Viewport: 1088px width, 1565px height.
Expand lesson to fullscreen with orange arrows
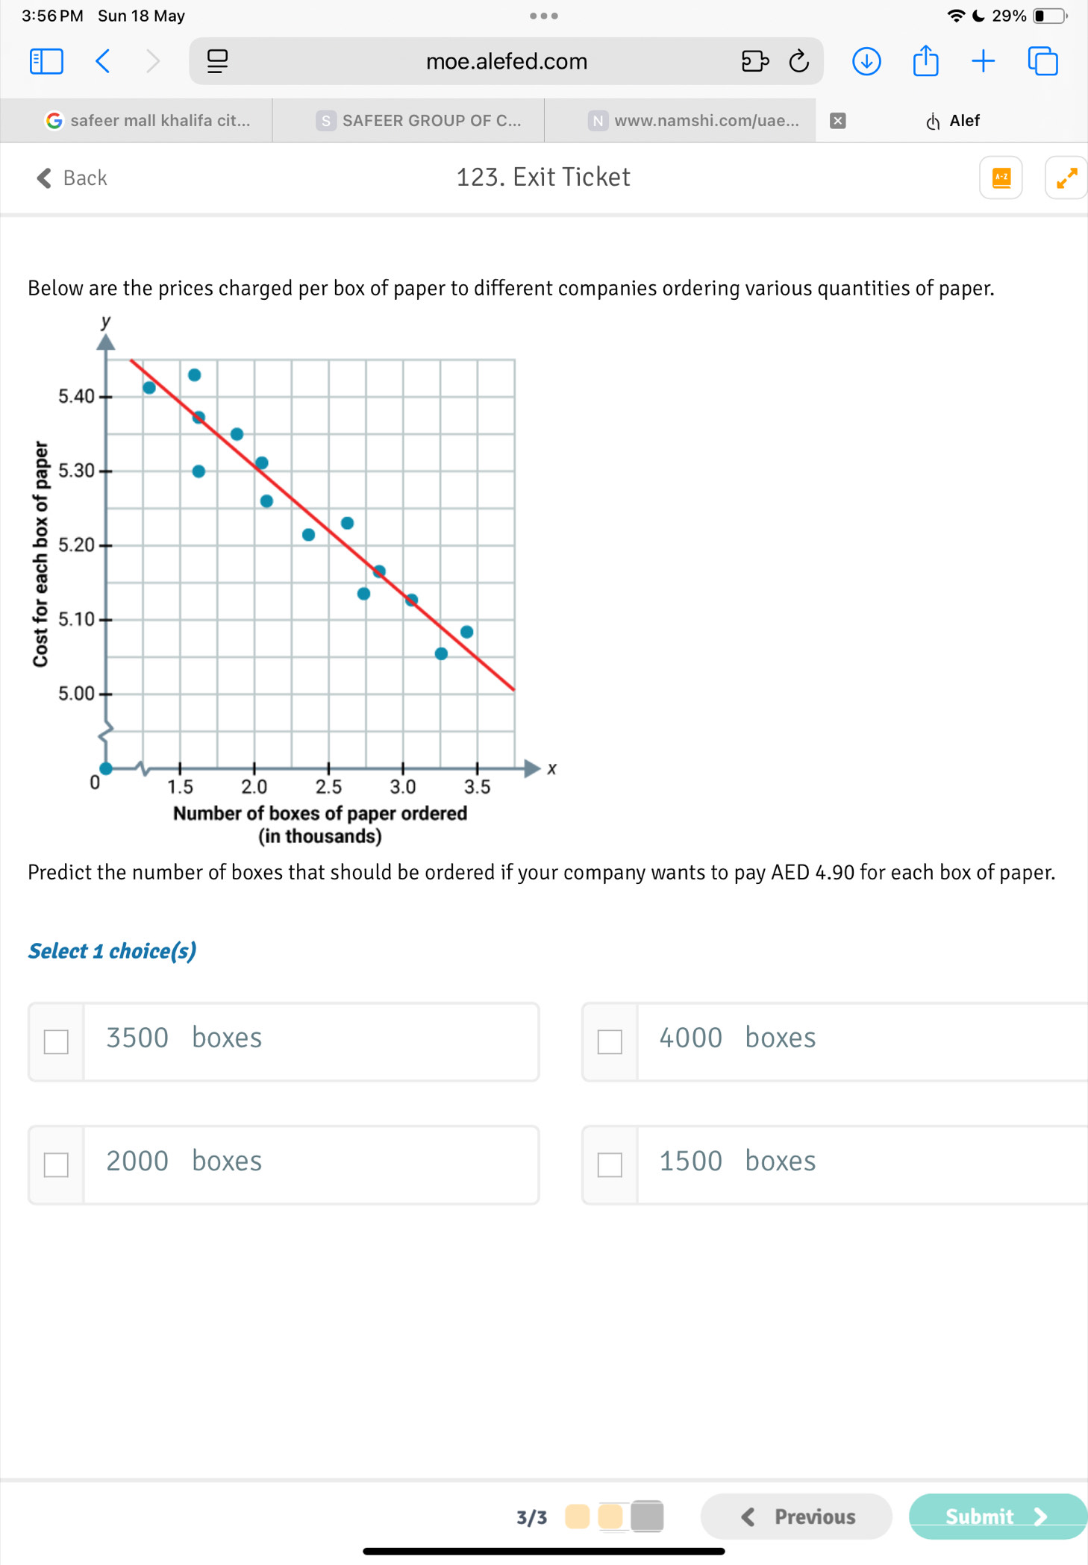click(1066, 178)
